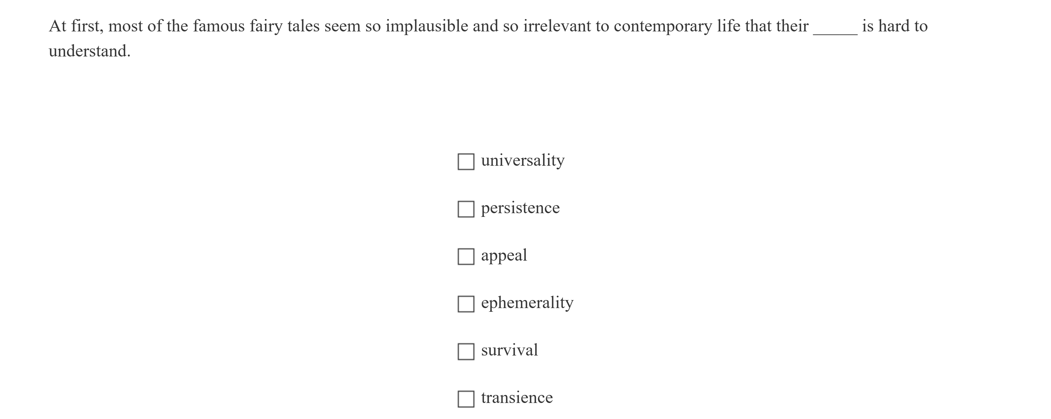Click the word 'contemporary' in the sentence
This screenshot has width=1051, height=419.
pyautogui.click(x=663, y=26)
